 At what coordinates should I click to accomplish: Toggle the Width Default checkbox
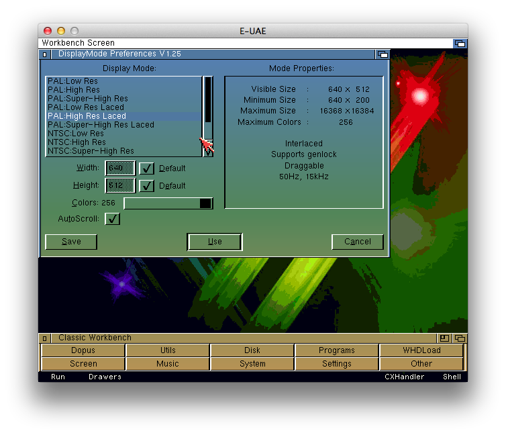tap(146, 168)
